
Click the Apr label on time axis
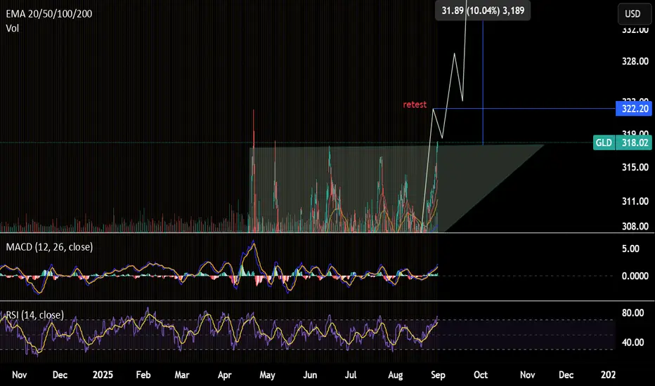click(x=224, y=375)
